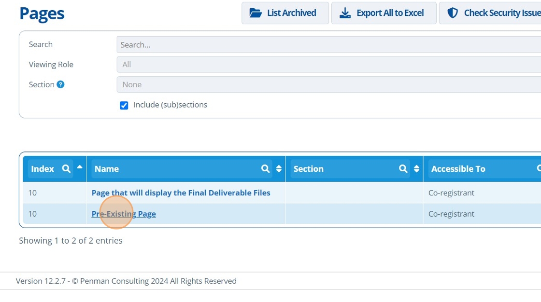Toggle the Include (sub)sections checkbox

click(124, 105)
